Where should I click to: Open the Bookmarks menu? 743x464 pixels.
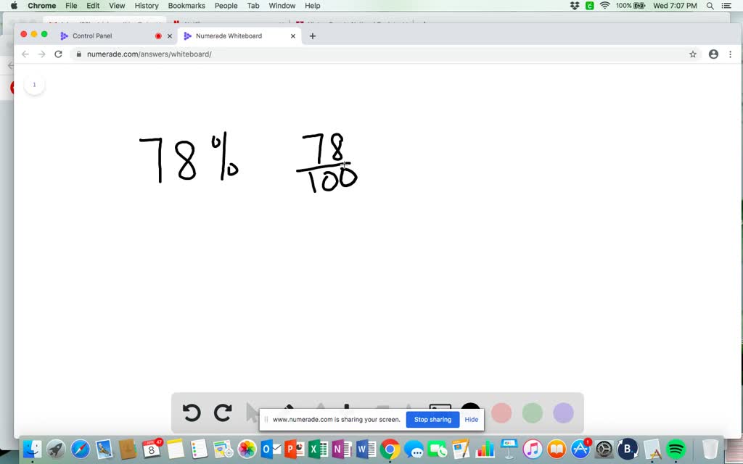click(x=186, y=6)
